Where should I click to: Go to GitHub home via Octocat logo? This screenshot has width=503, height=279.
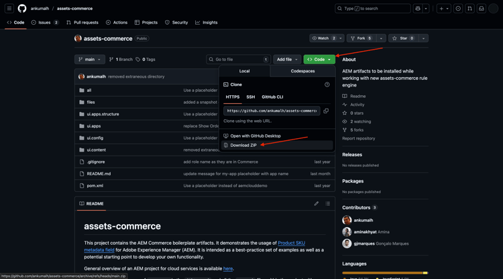(x=22, y=8)
